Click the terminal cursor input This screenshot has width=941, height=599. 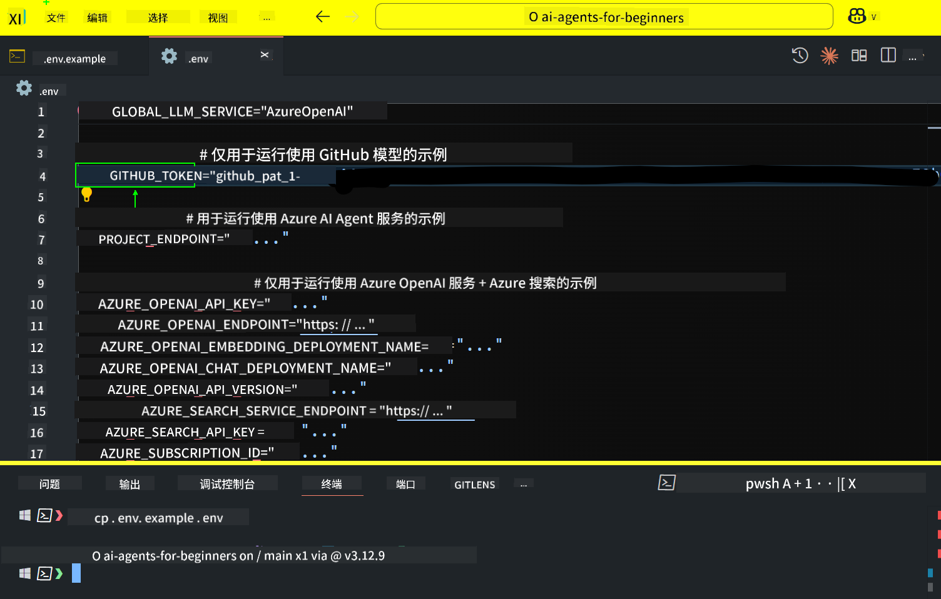click(x=76, y=573)
